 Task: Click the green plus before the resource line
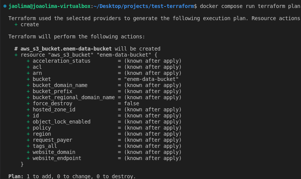click(x=16, y=55)
